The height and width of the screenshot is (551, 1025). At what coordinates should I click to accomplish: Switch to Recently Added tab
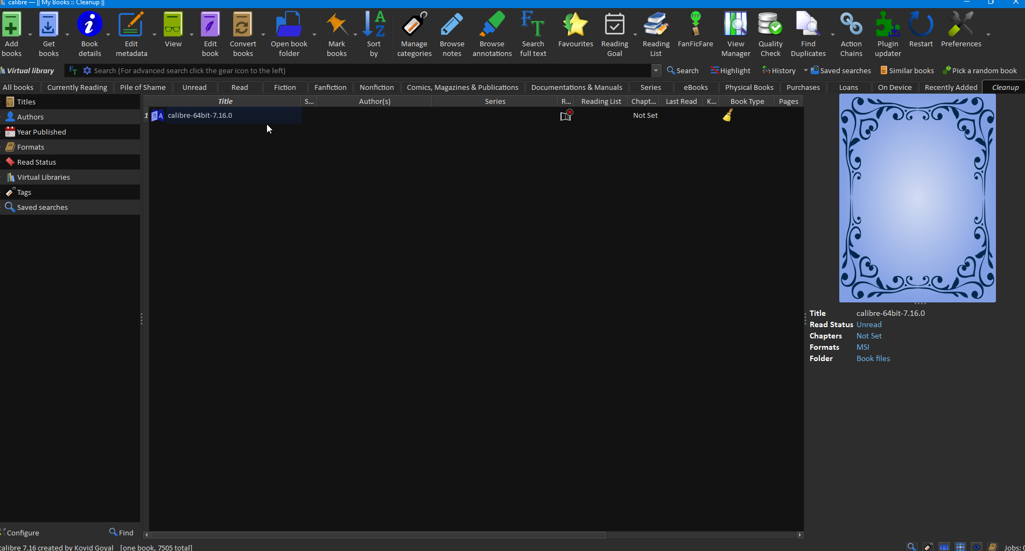[951, 87]
